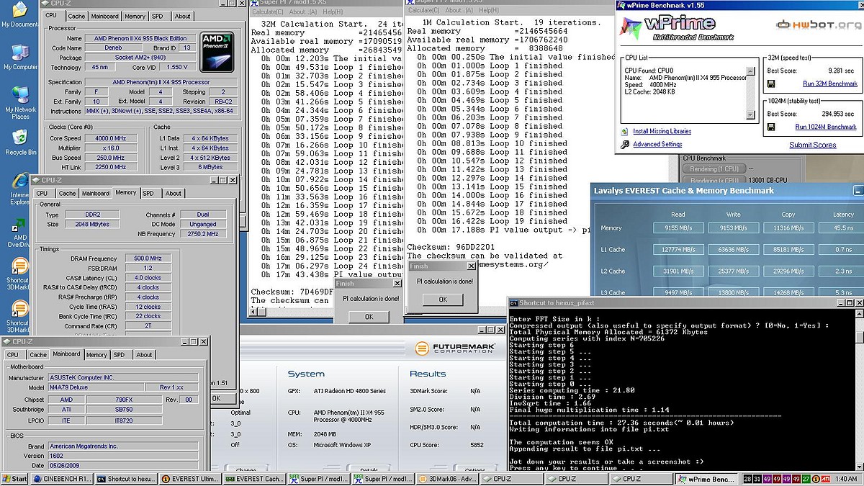Click the Submit Scores link in wPrime
Screen dimensions: 864x486
(812, 145)
